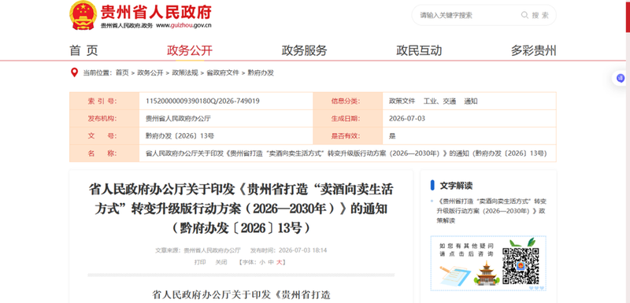Click the 文字解读 section heading
Viewport: 630px width, 303px height.
coord(456,186)
